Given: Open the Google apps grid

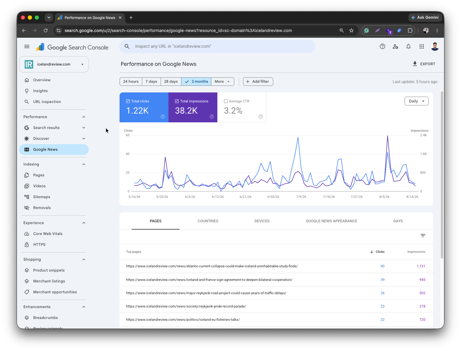Looking at the screenshot, I should tap(421, 47).
